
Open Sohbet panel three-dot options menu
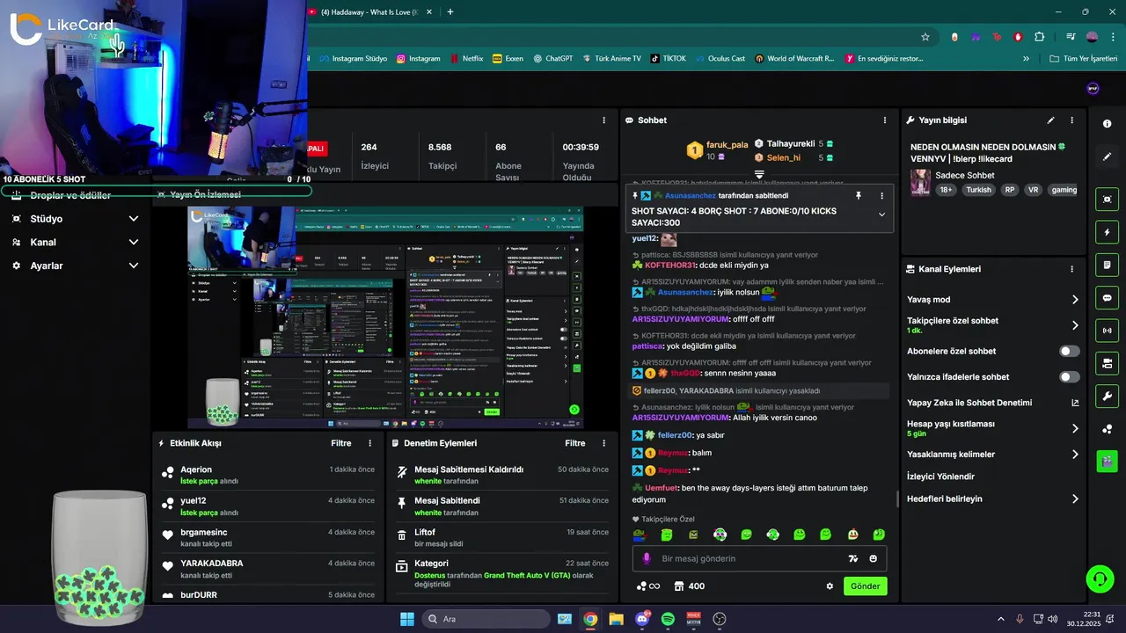click(x=885, y=120)
